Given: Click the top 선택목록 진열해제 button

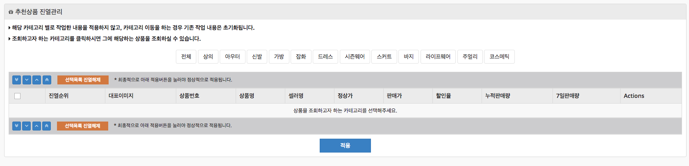Looking at the screenshot, I should [83, 80].
